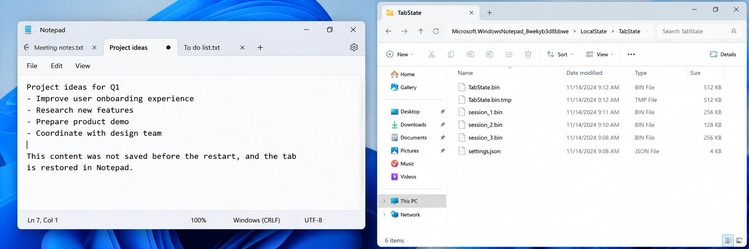Close the To do list.txt tab
The image size is (749, 249).
(242, 47)
